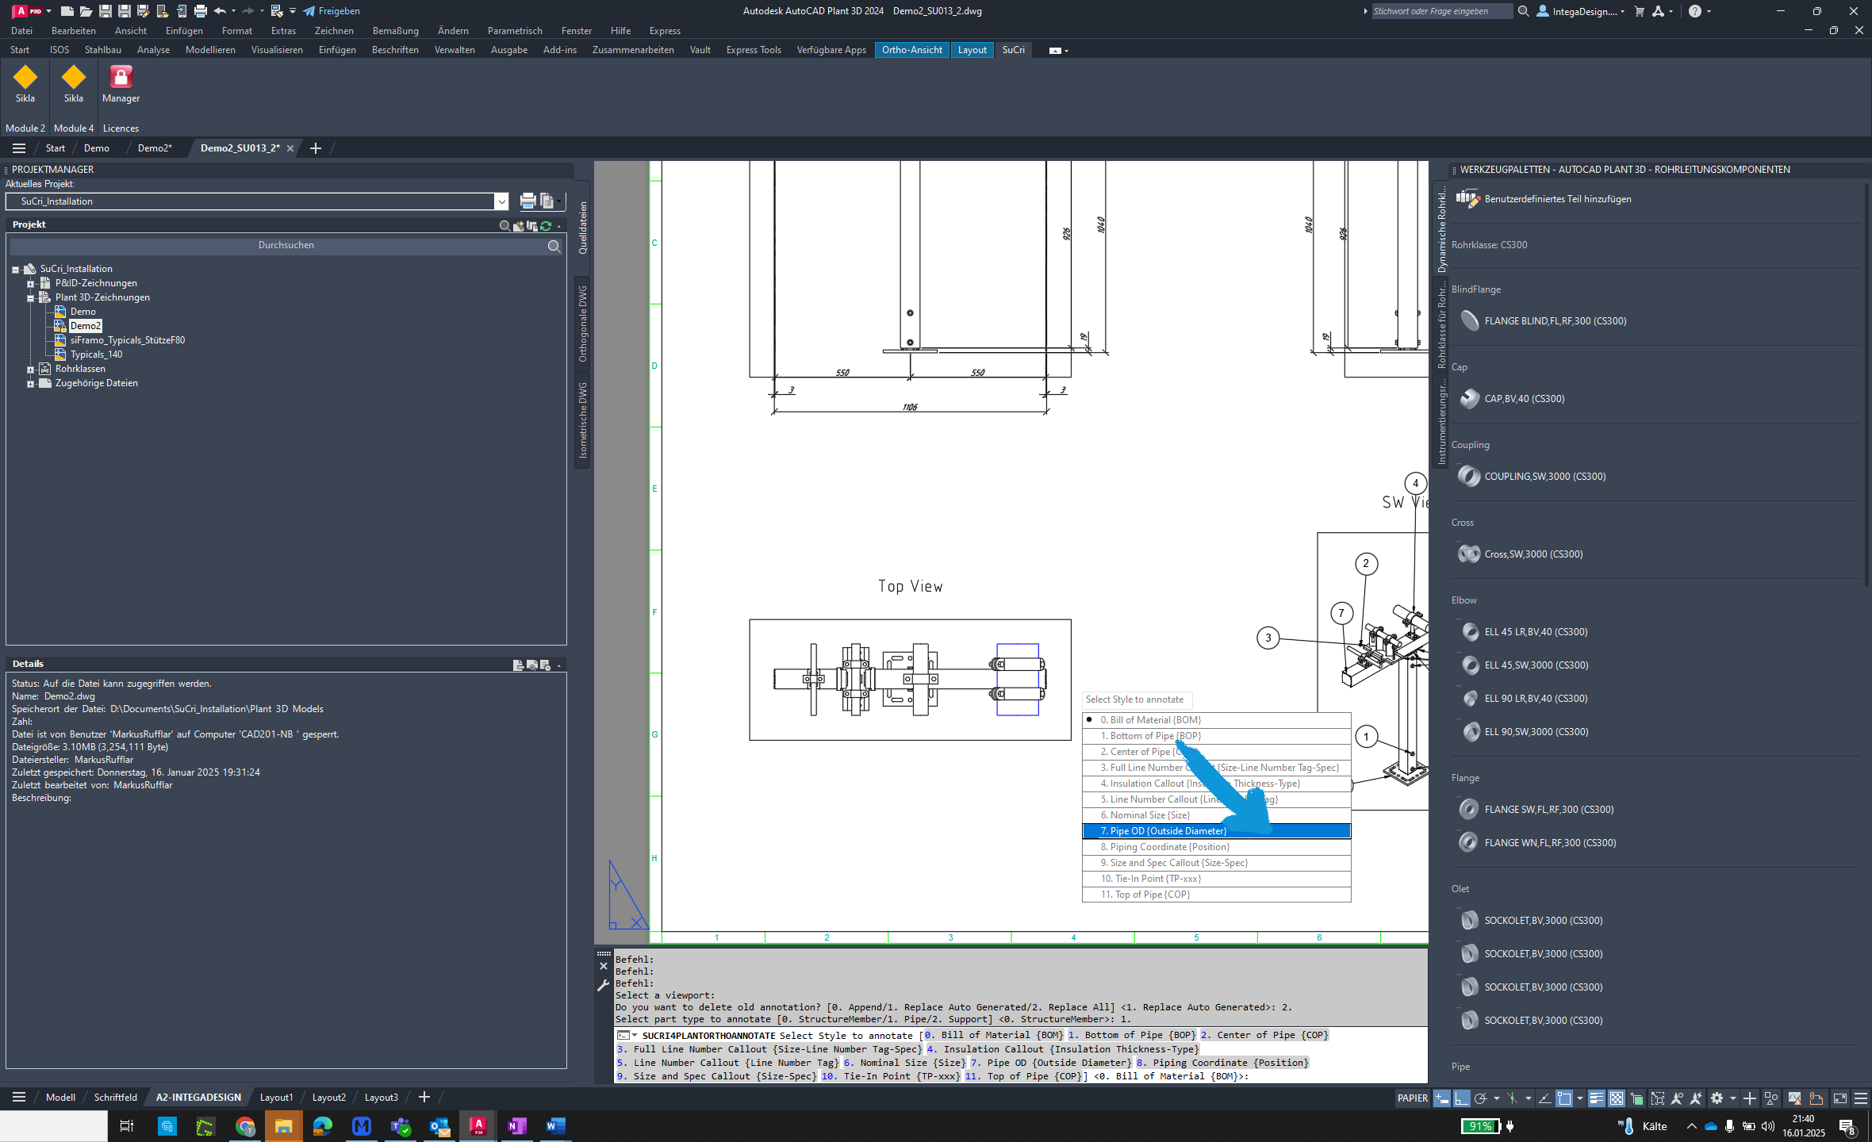Click Layout tab in ribbon
Viewport: 1872px width, 1142px height.
971,49
